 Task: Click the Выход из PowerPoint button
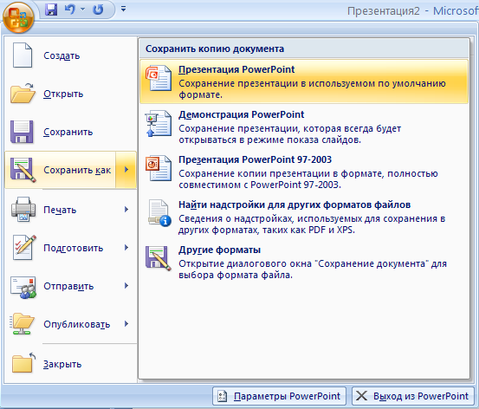pyautogui.click(x=413, y=396)
